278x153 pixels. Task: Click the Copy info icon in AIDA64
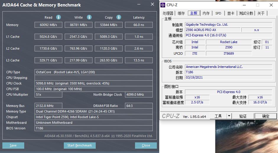[x=119, y=17]
